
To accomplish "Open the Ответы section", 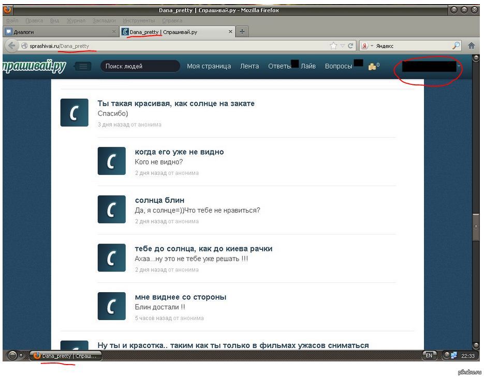I will point(280,66).
